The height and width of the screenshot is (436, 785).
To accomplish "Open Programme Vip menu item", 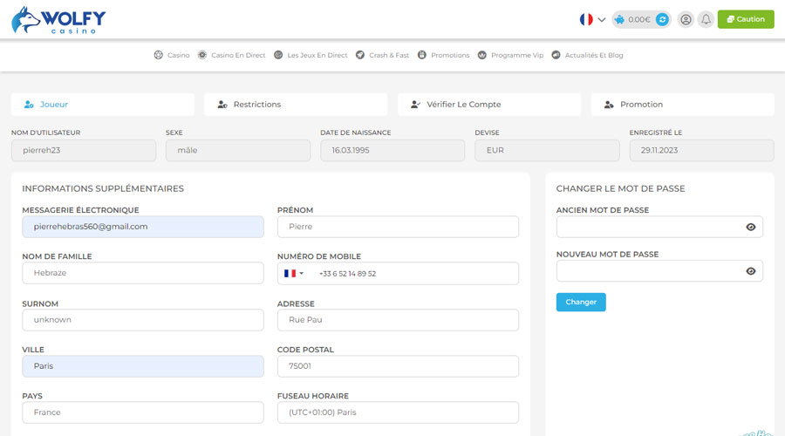I will 510,55.
